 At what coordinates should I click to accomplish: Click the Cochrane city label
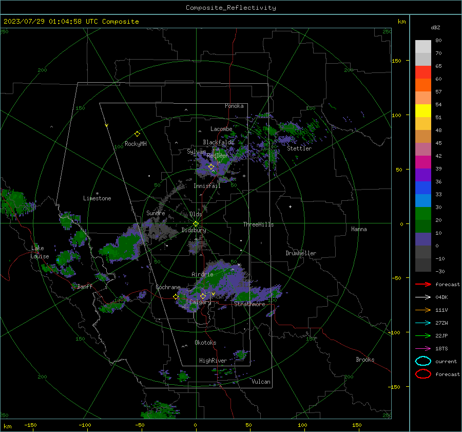point(168,287)
